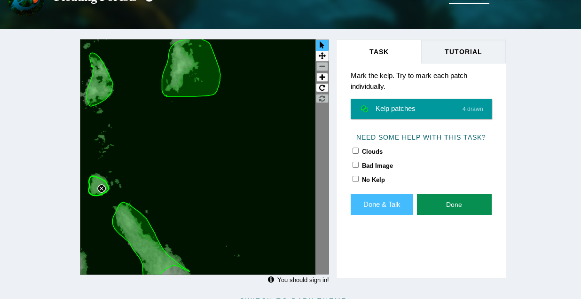
Task: Switch to the TASK tab
Action: tap(379, 52)
